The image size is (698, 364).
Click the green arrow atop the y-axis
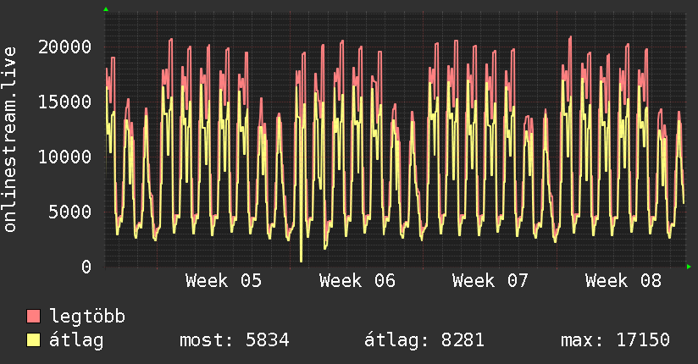(x=106, y=9)
